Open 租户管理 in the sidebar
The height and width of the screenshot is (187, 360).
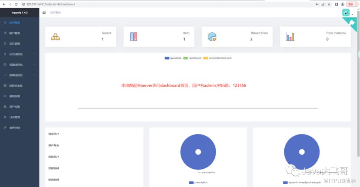click(x=15, y=33)
